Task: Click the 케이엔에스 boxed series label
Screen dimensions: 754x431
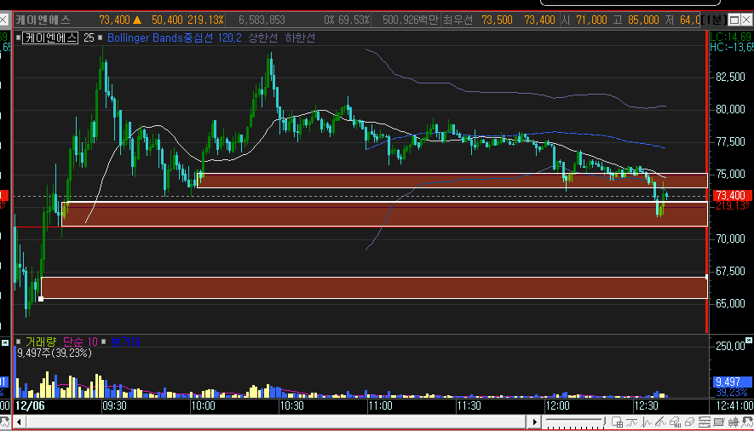Action: 50,37
